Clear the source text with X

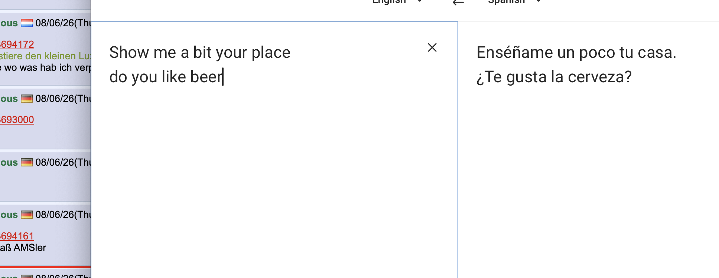[432, 47]
